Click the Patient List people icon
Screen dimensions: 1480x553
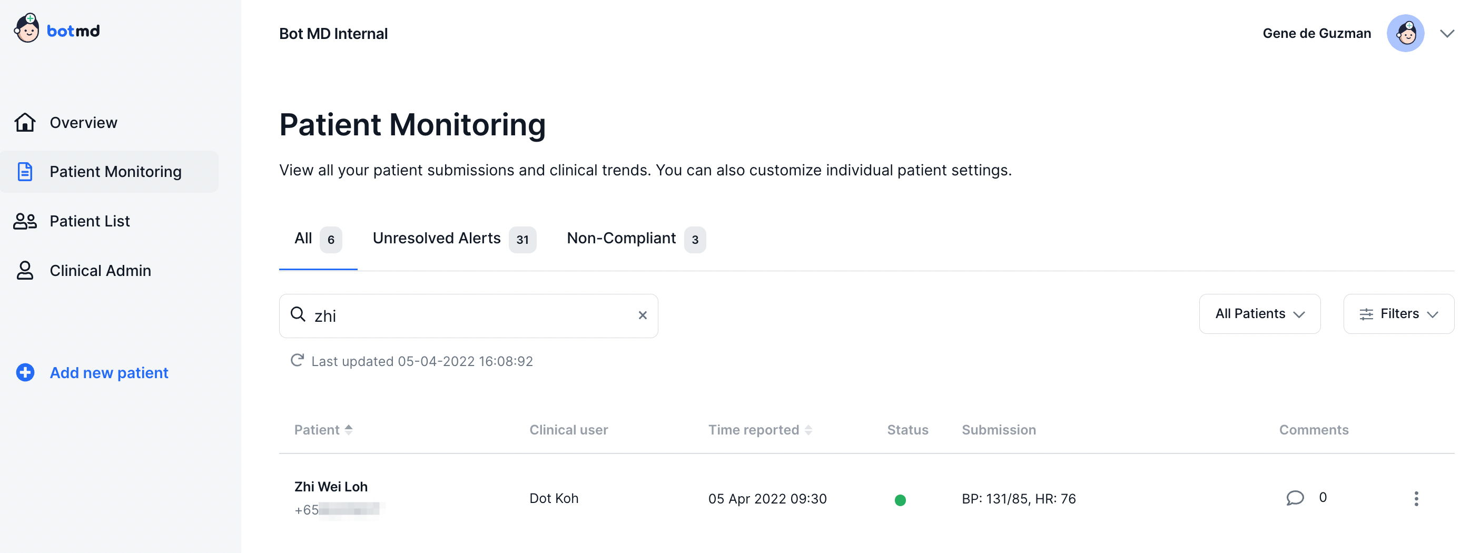25,221
